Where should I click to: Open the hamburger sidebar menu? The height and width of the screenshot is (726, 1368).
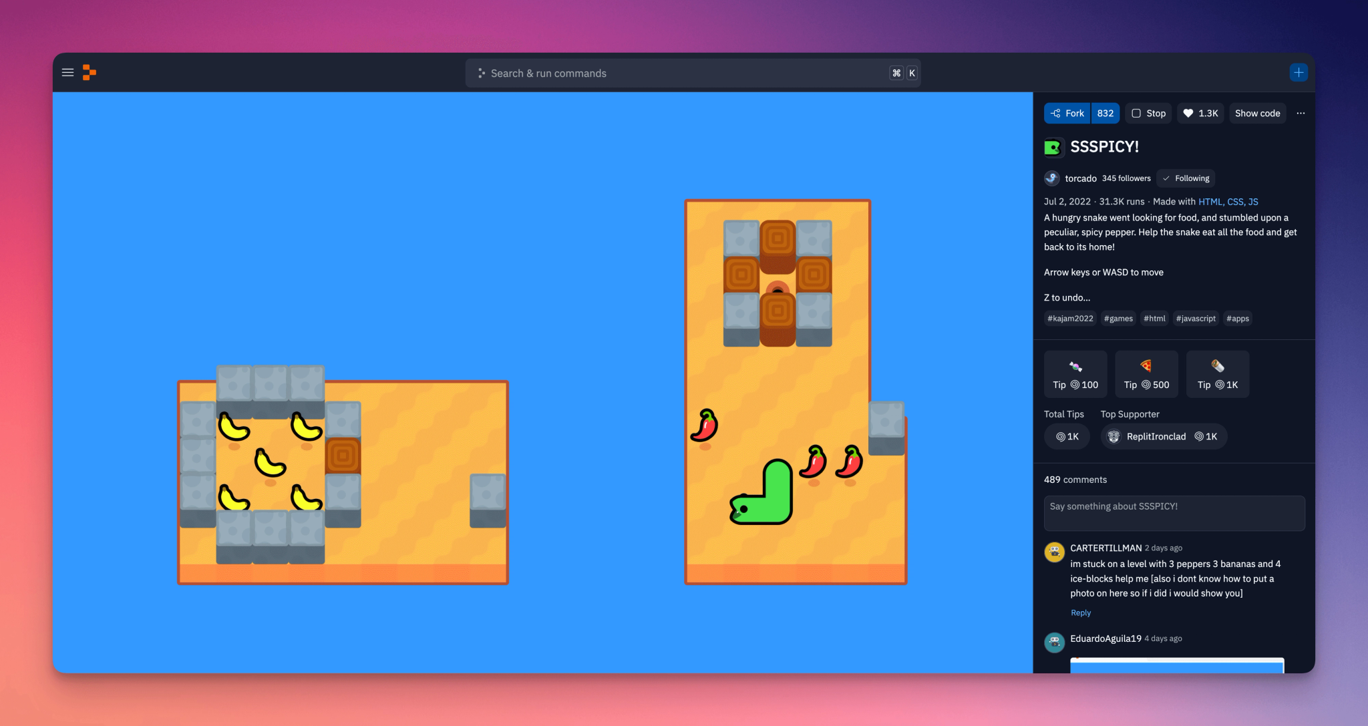(x=67, y=73)
